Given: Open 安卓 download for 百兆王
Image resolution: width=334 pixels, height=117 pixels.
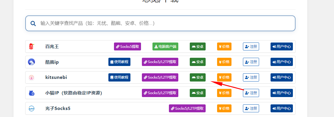Looking at the screenshot, I should pyautogui.click(x=198, y=46).
